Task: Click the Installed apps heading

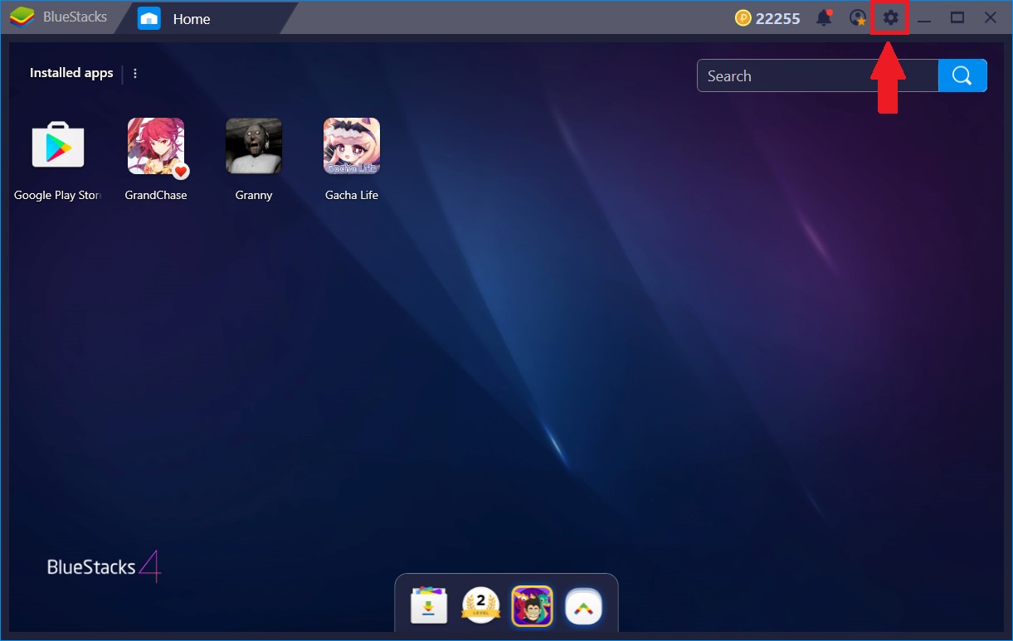Action: coord(71,73)
